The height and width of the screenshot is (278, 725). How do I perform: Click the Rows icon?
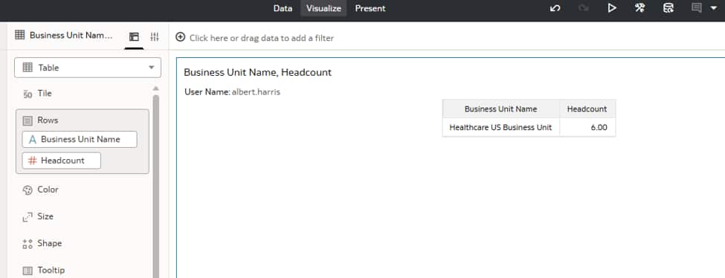point(28,120)
